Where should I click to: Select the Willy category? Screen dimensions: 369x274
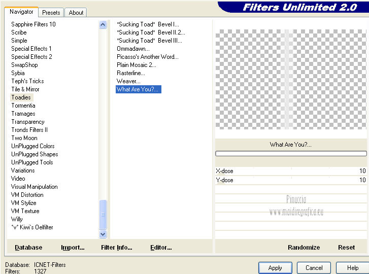(17, 219)
